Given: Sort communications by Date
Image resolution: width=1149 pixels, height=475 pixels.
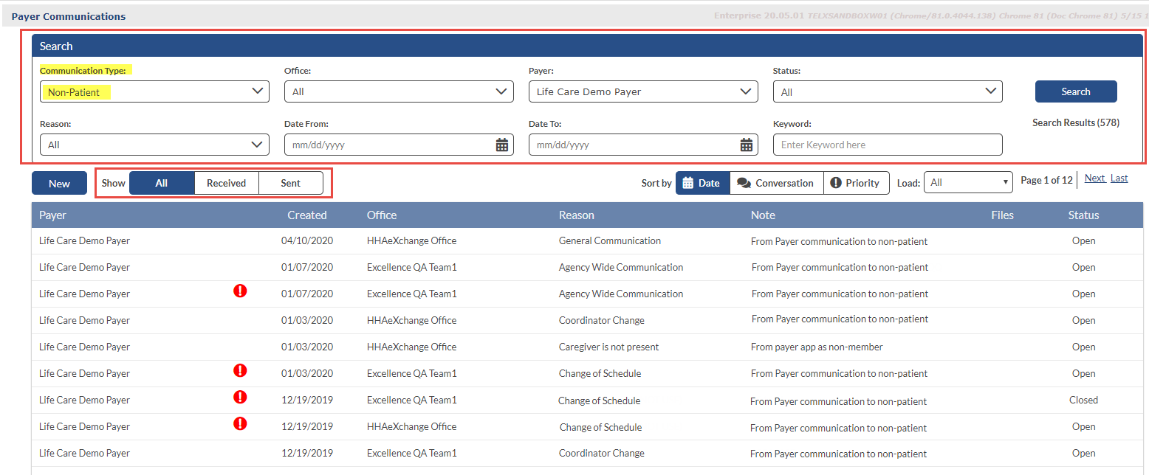Looking at the screenshot, I should click(702, 183).
